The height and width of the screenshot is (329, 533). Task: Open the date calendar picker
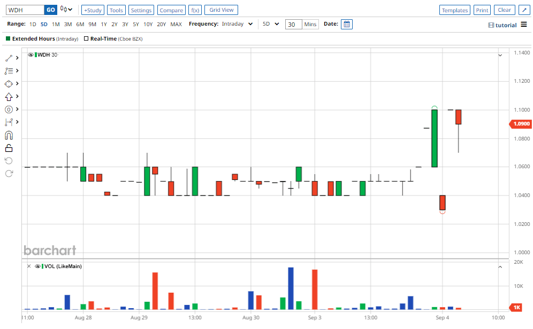point(346,24)
